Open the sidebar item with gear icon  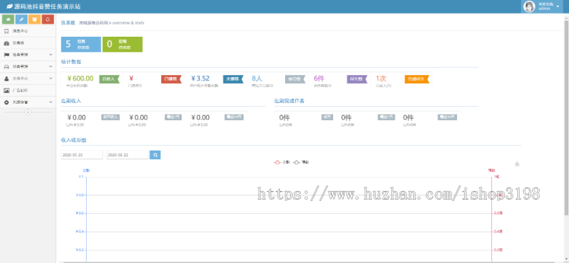pyautogui.click(x=28, y=102)
